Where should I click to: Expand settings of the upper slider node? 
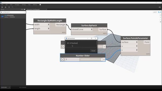(63, 47)
